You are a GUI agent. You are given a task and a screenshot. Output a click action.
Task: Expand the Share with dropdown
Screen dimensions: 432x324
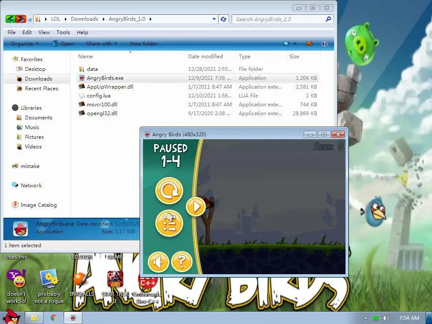pos(102,43)
